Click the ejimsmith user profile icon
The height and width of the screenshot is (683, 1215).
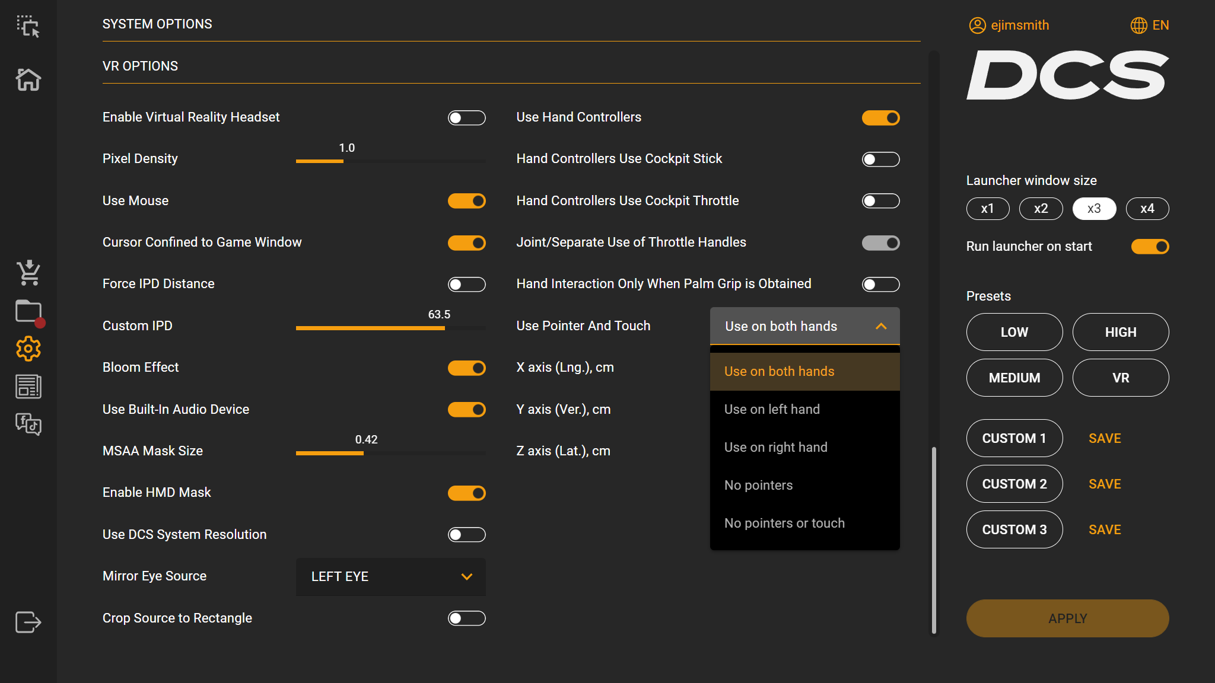[977, 25]
